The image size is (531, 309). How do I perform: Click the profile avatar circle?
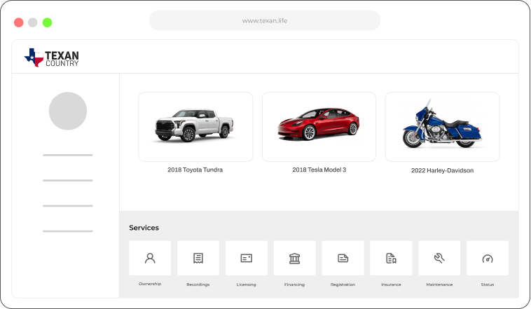coord(68,111)
